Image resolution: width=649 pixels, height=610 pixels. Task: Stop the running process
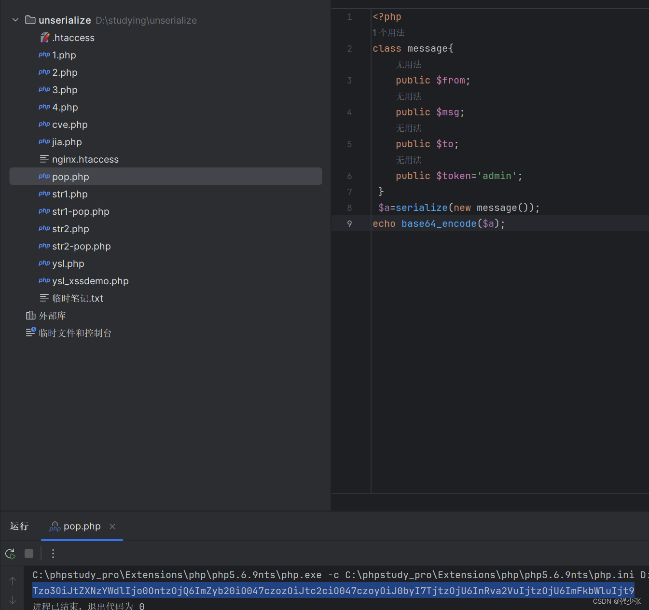coord(29,554)
